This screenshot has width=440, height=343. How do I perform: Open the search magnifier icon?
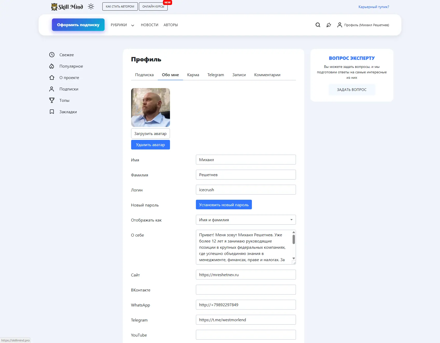pyautogui.click(x=318, y=25)
